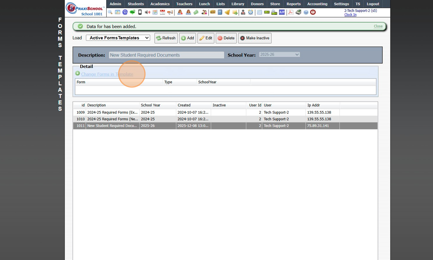Screen dimensions: 433x260
Task: Open the family group icon
Action: (204, 12)
